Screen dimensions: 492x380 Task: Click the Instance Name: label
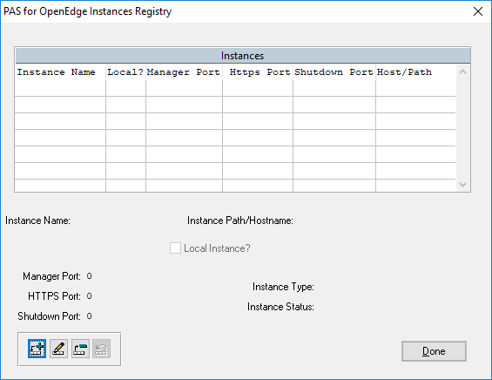click(x=37, y=221)
